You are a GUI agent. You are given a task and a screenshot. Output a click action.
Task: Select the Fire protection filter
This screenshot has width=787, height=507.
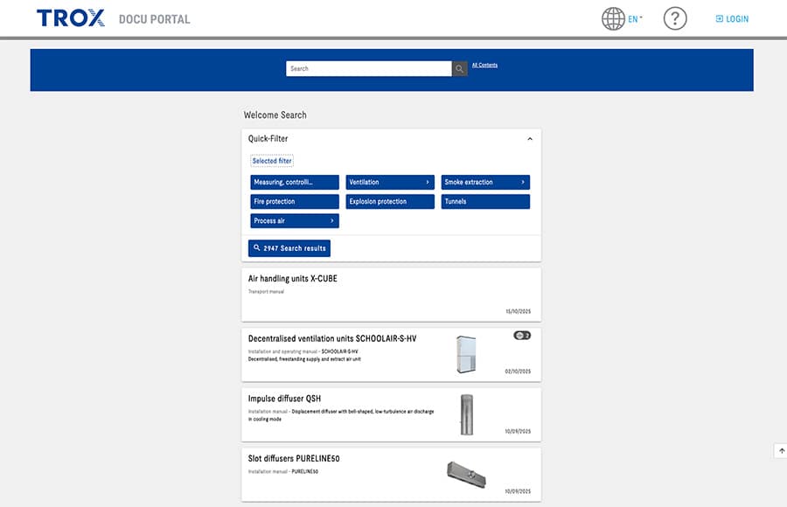click(295, 202)
